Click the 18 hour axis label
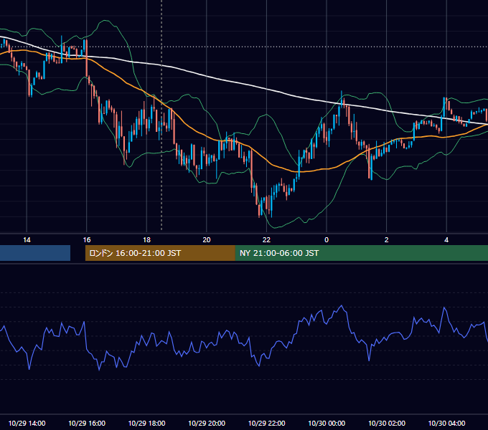Screen dimensions: 488x430 point(146,240)
